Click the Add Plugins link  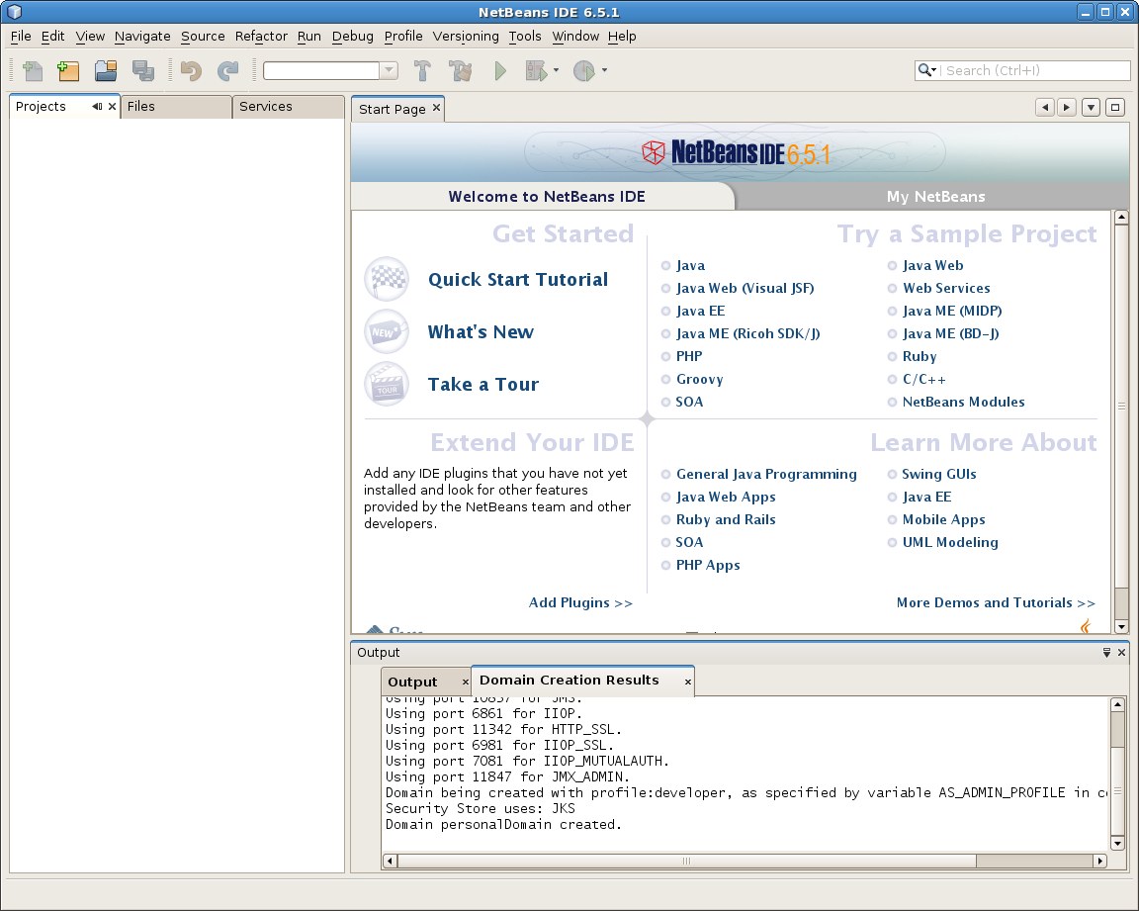(x=580, y=602)
